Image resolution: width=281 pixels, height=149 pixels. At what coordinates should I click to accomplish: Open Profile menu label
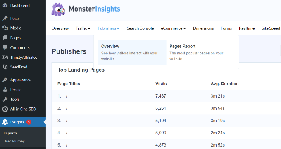tap(16, 90)
